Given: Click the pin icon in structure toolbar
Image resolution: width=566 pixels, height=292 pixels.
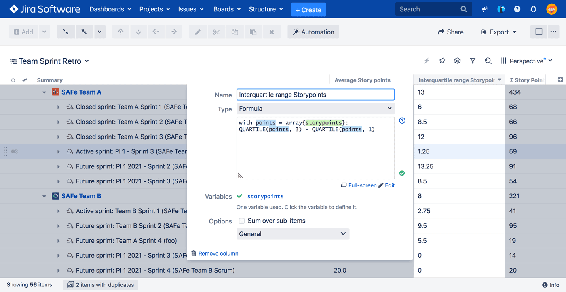Looking at the screenshot, I should pyautogui.click(x=442, y=61).
